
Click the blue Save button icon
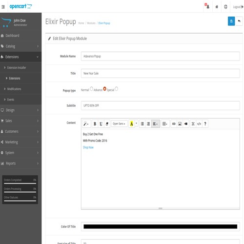(x=231, y=21)
